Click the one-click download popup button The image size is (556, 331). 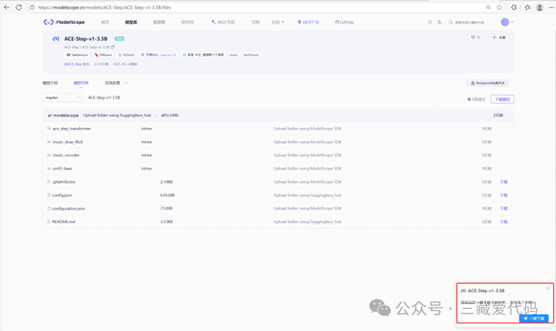(534, 318)
